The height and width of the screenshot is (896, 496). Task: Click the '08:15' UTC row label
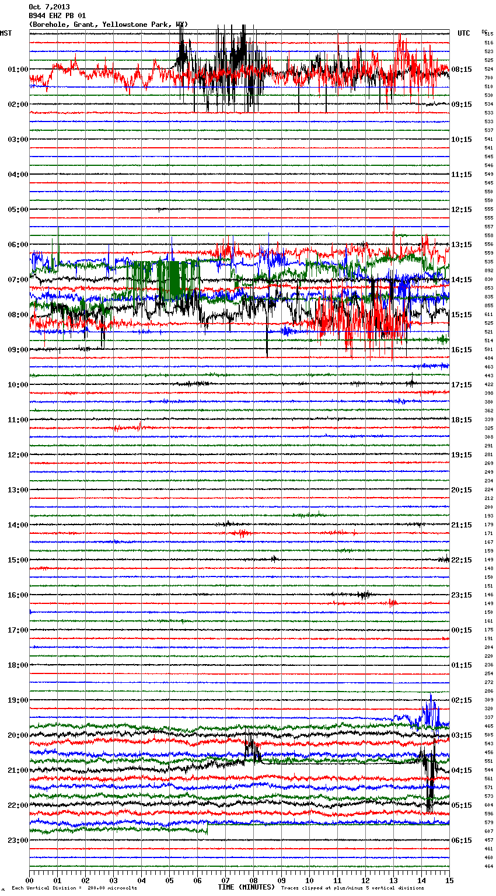(x=462, y=70)
